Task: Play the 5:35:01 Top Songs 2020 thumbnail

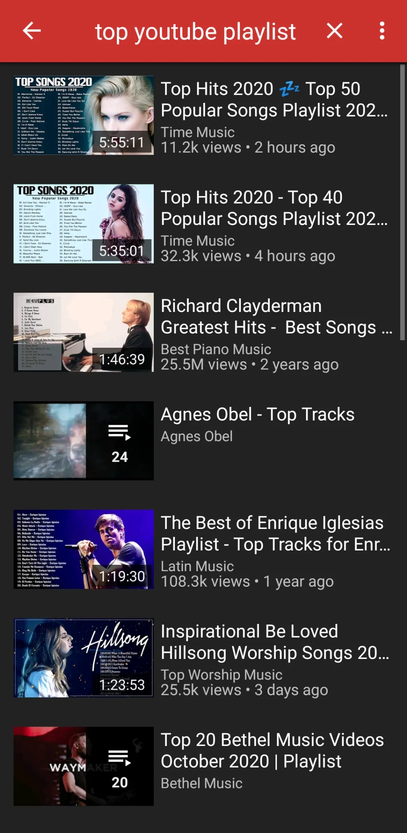Action: 84,224
